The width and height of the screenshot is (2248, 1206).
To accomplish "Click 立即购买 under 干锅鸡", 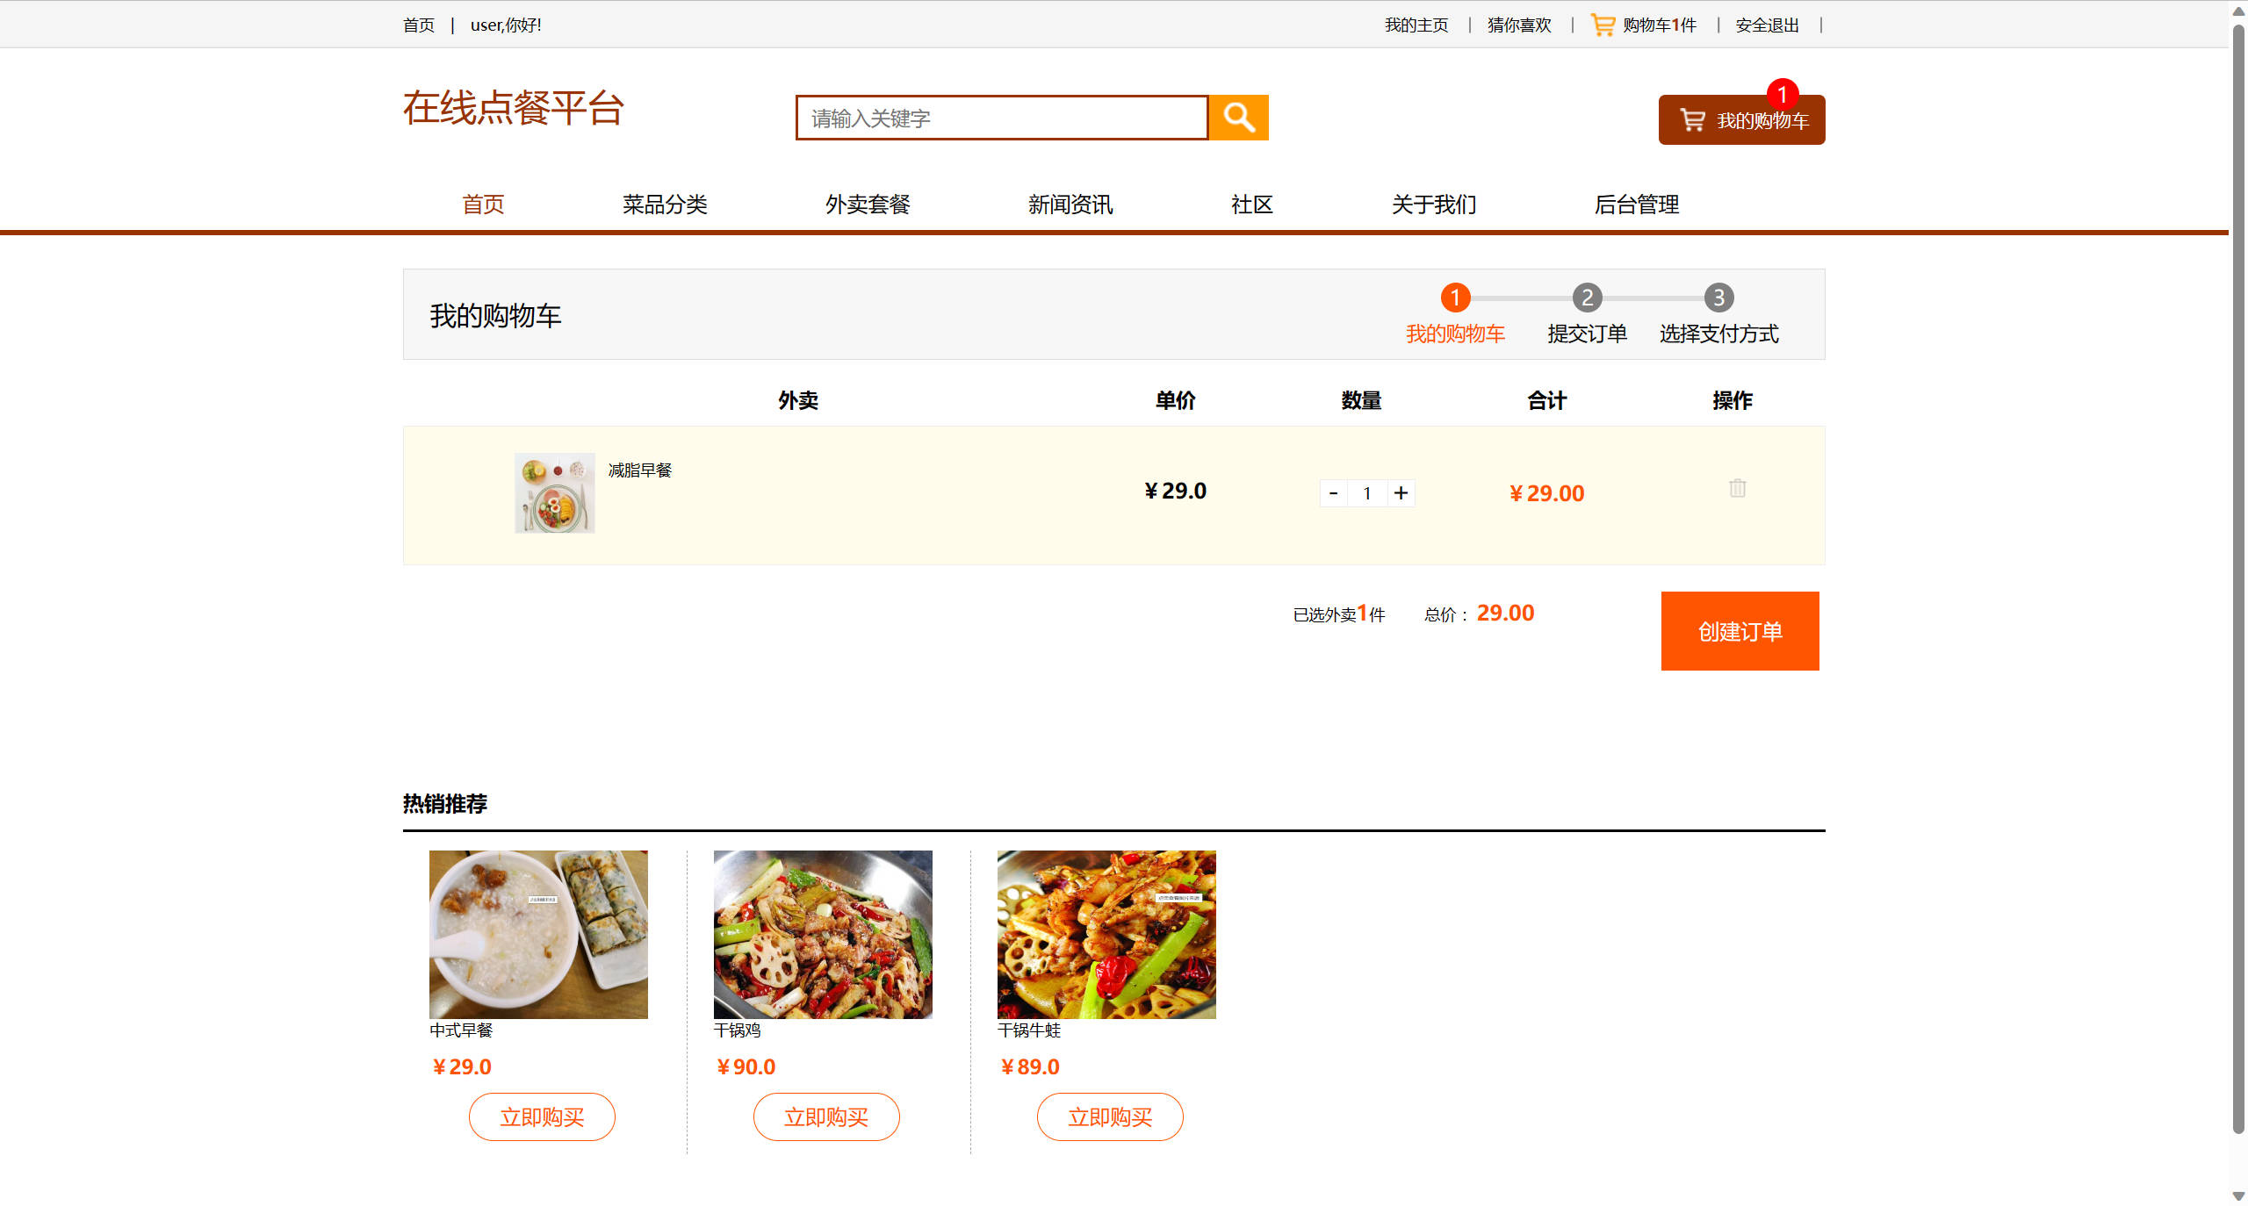I will [825, 1116].
